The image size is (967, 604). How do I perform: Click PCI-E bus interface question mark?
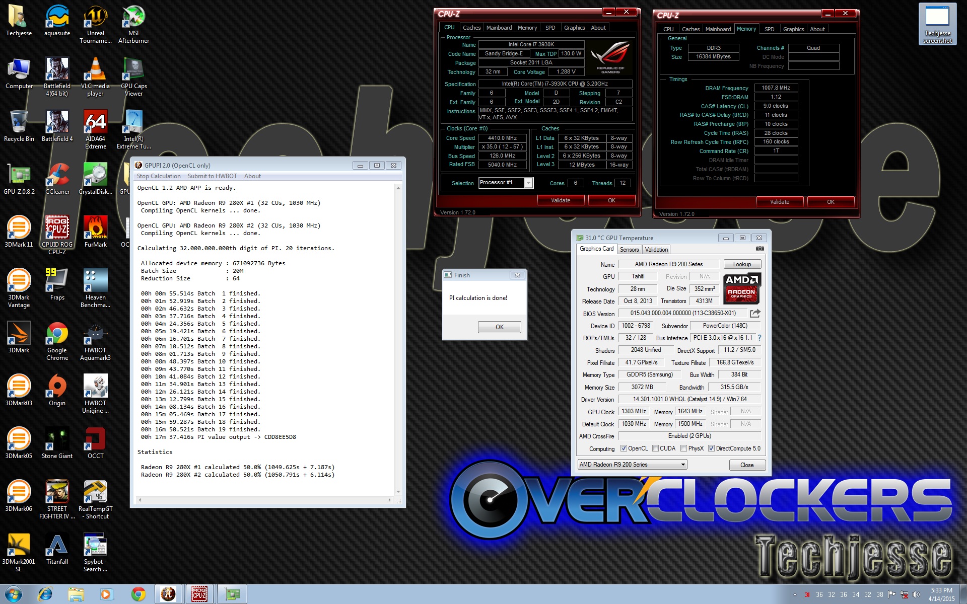(x=759, y=338)
